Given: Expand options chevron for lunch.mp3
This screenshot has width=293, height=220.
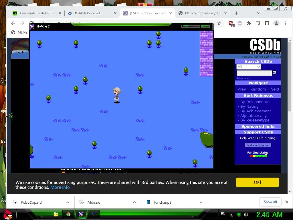Looking at the screenshot, I should [201, 202].
